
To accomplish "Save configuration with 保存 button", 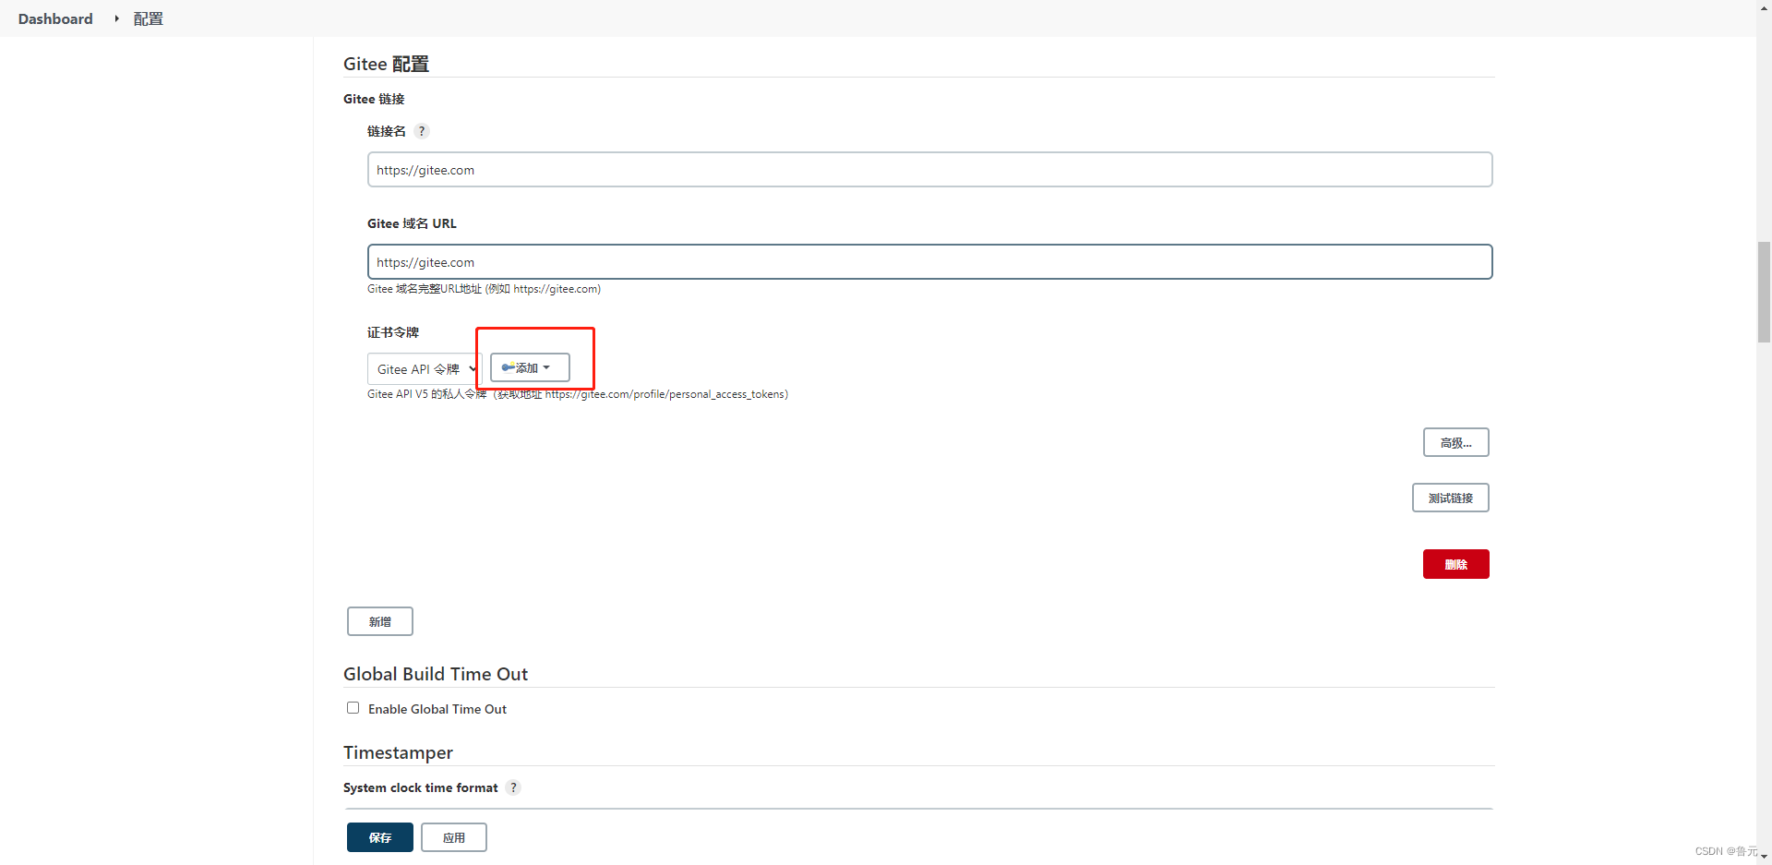I will click(379, 837).
